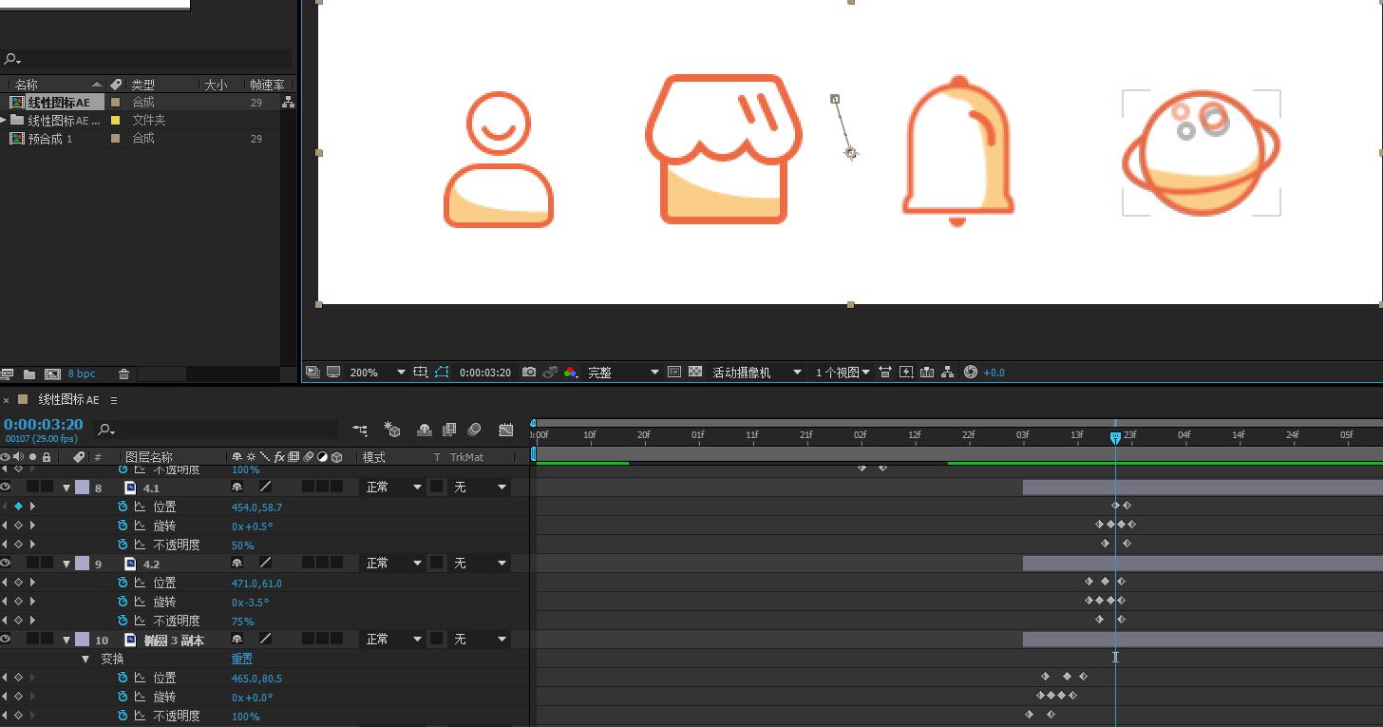
Task: Open the Graph Editor in timeline
Action: pyautogui.click(x=506, y=430)
